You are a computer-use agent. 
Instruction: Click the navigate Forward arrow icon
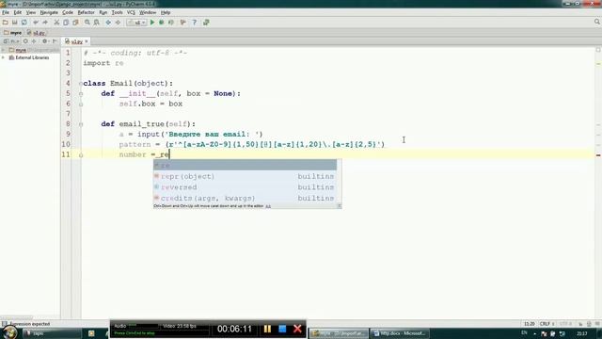click(x=118, y=23)
